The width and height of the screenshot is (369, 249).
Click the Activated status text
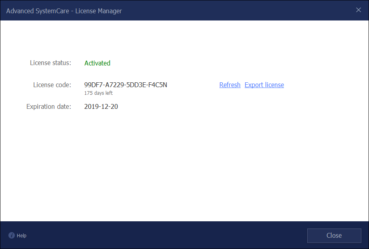point(97,63)
